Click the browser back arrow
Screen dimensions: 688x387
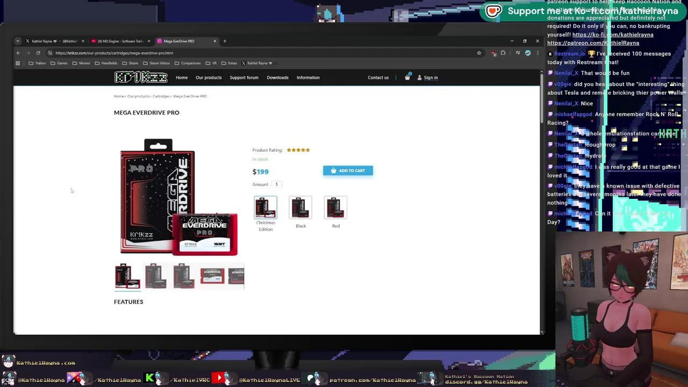click(18, 53)
